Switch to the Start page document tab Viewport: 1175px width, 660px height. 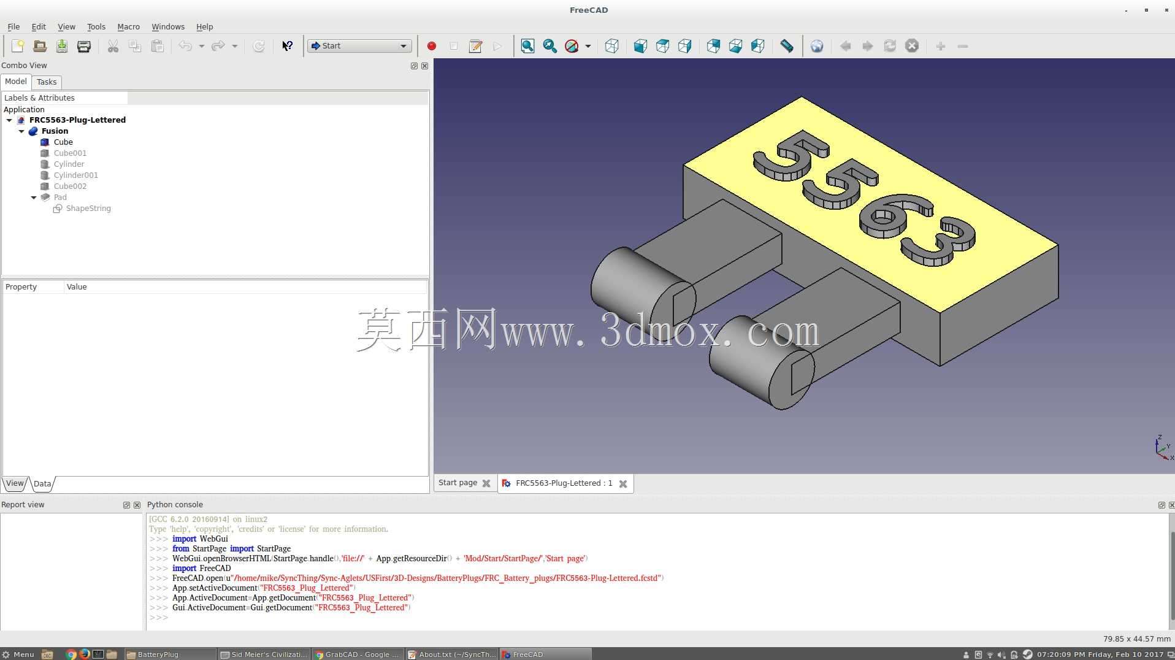point(457,483)
